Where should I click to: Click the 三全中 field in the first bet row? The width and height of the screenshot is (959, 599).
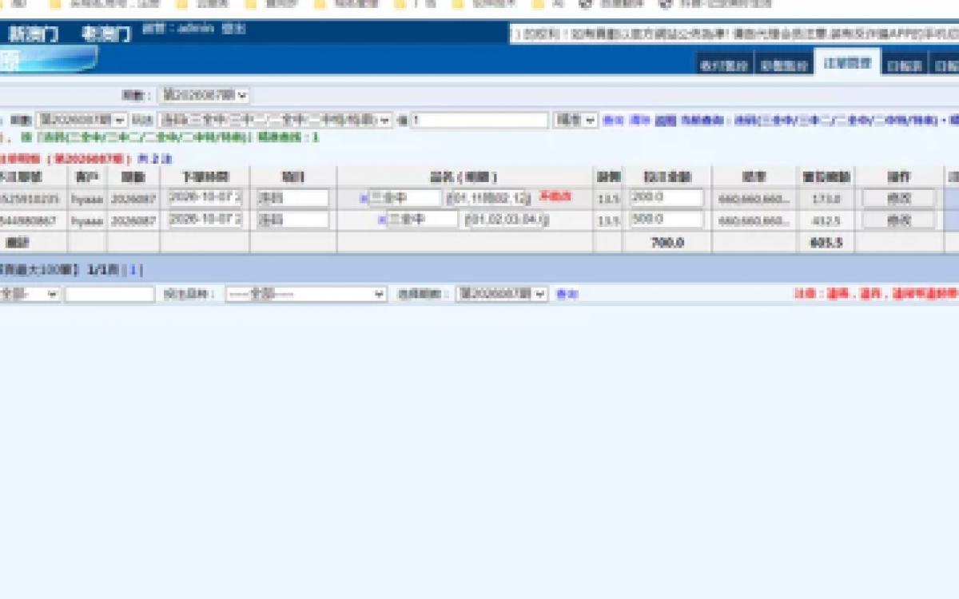point(405,198)
